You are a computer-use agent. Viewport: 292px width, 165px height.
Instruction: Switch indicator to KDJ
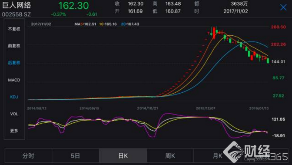(x=14, y=97)
